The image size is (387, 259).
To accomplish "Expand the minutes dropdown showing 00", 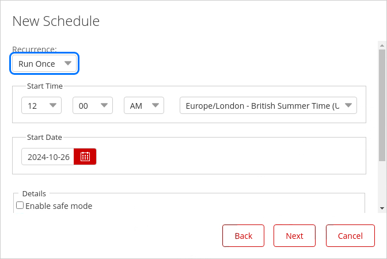I will [93, 106].
